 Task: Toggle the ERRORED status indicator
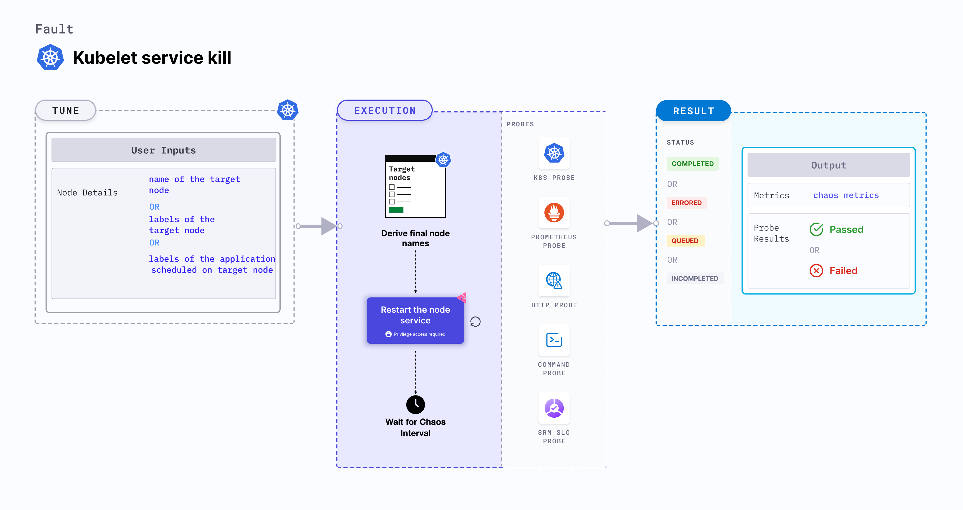687,202
